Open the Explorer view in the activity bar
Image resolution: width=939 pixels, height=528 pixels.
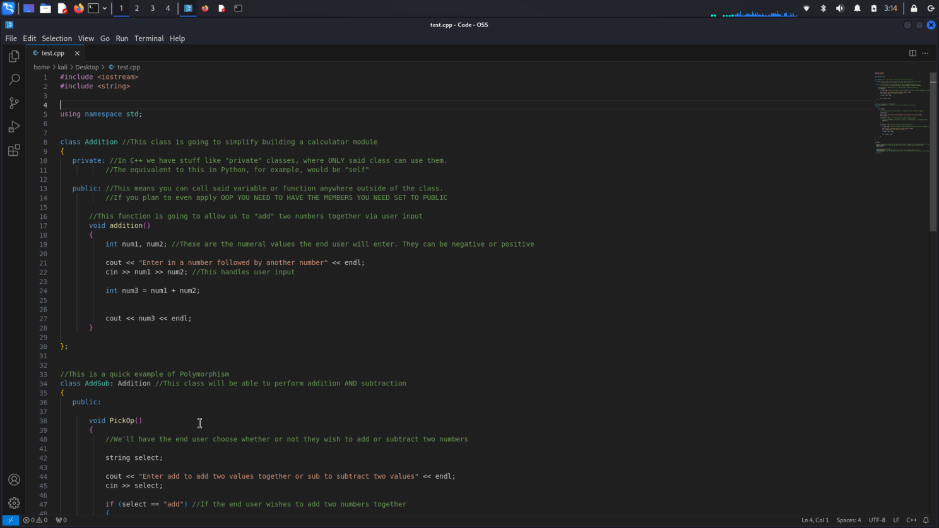[x=14, y=56]
